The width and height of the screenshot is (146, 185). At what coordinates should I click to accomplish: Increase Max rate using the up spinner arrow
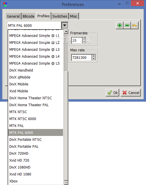[x=93, y=56]
